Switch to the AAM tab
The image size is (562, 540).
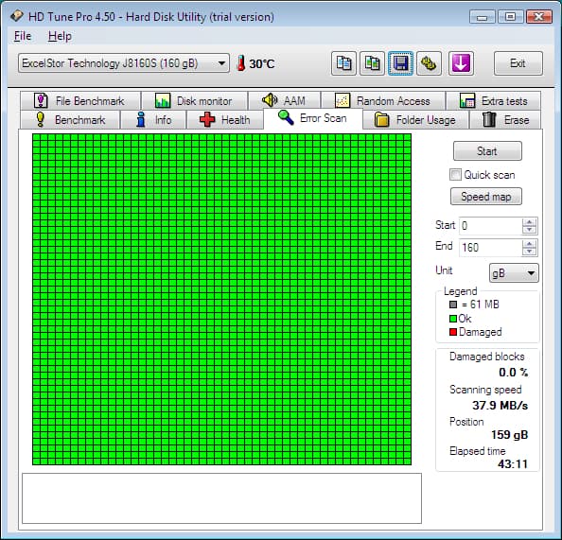284,100
